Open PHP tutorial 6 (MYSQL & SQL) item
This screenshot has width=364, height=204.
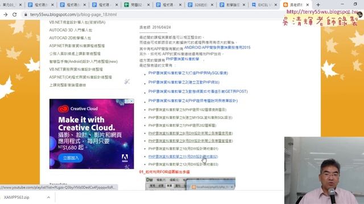[x=190, y=117]
